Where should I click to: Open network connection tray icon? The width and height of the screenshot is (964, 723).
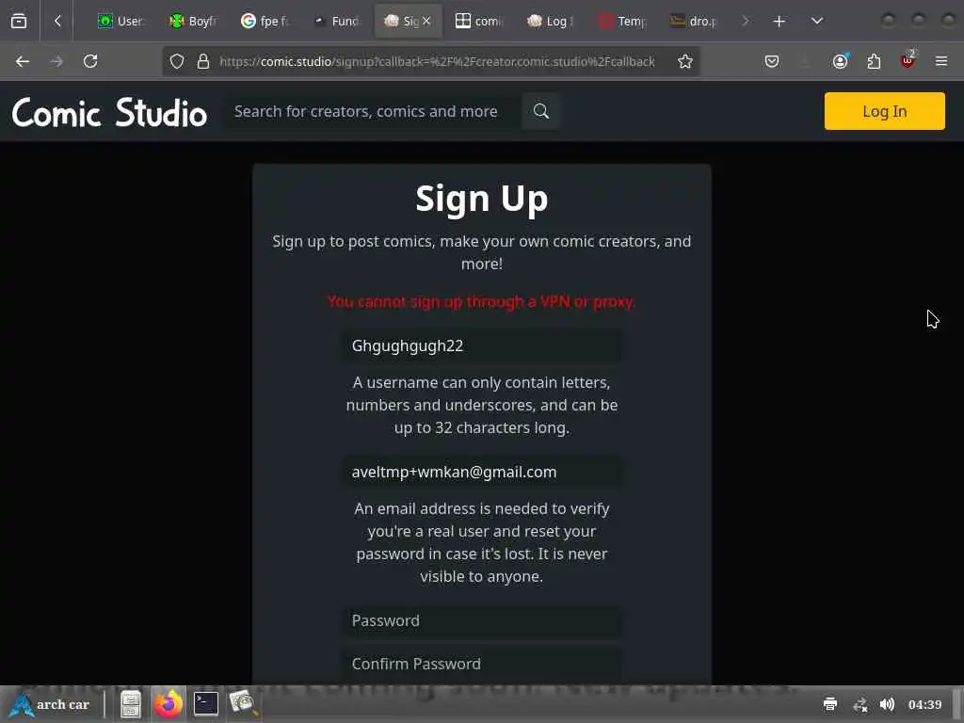coord(860,704)
